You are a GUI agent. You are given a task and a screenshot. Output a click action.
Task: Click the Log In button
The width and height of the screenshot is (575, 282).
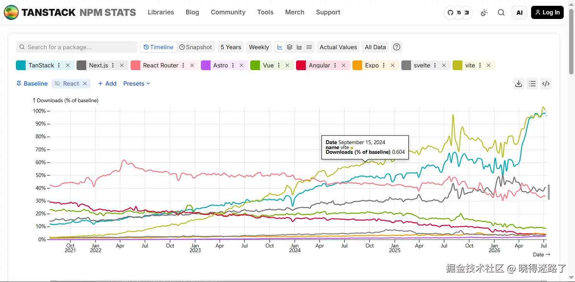click(547, 12)
